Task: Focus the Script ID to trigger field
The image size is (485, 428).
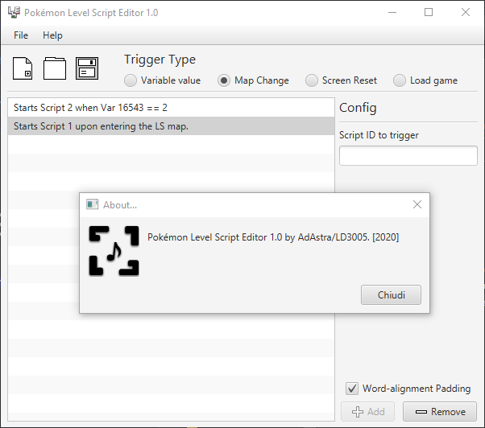Action: [408, 155]
